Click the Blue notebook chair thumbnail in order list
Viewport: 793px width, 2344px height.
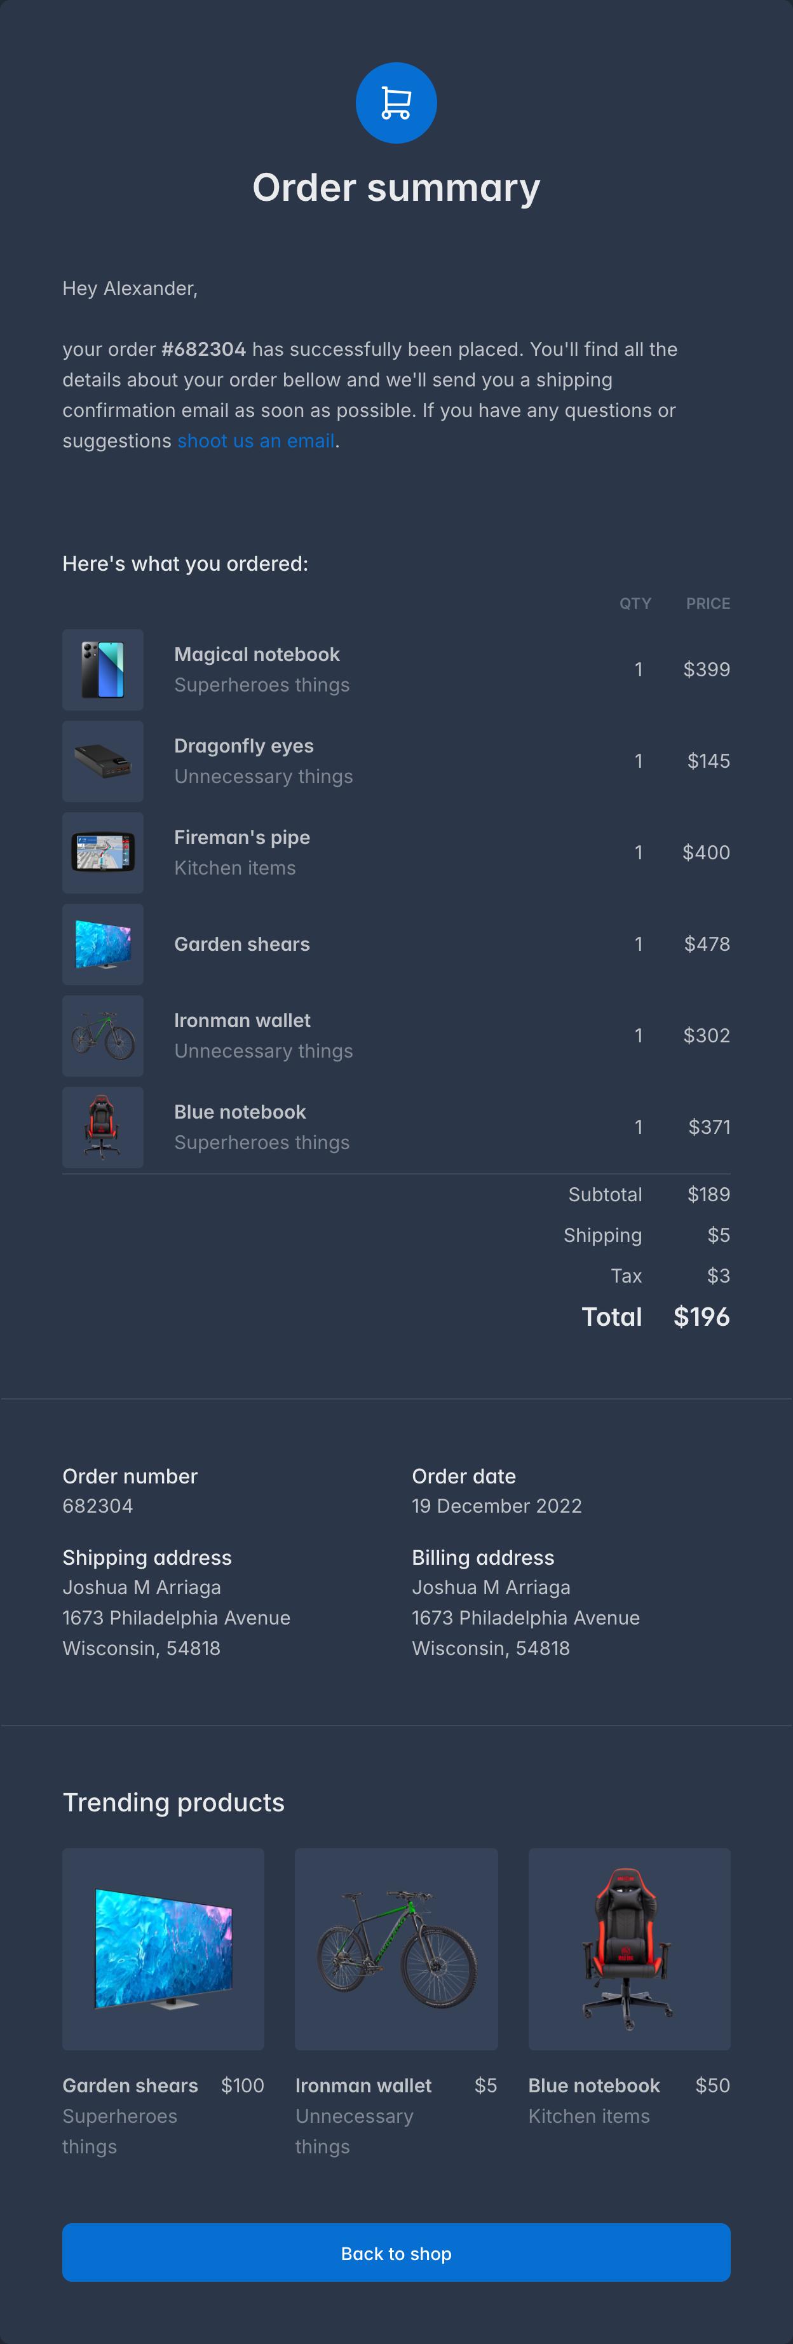103,1128
